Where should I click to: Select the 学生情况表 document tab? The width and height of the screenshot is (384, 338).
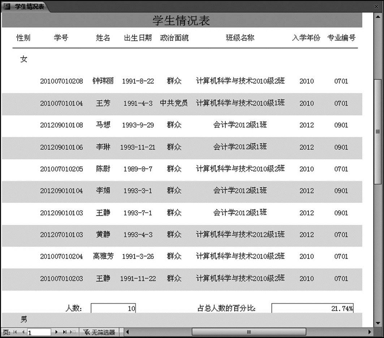pos(26,6)
